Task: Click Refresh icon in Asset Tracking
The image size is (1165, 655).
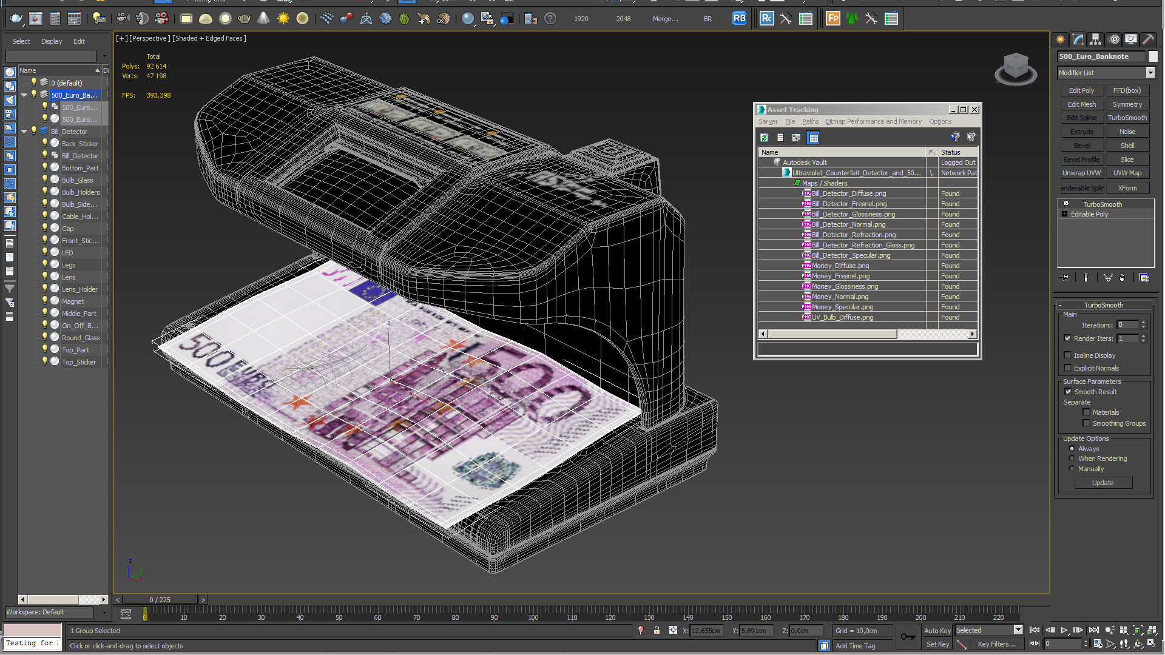Action: 764,138
